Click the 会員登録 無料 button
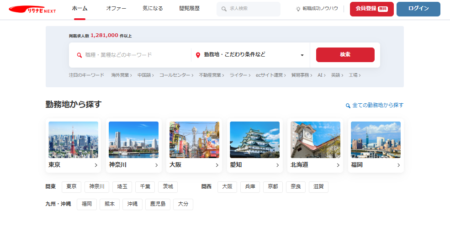Image resolution: width=450 pixels, height=233 pixels. (371, 9)
